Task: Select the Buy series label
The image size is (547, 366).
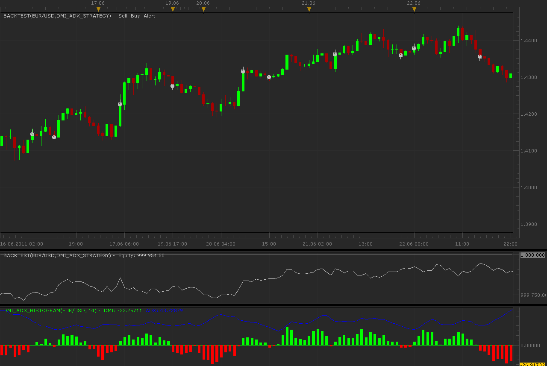Action: 135,16
